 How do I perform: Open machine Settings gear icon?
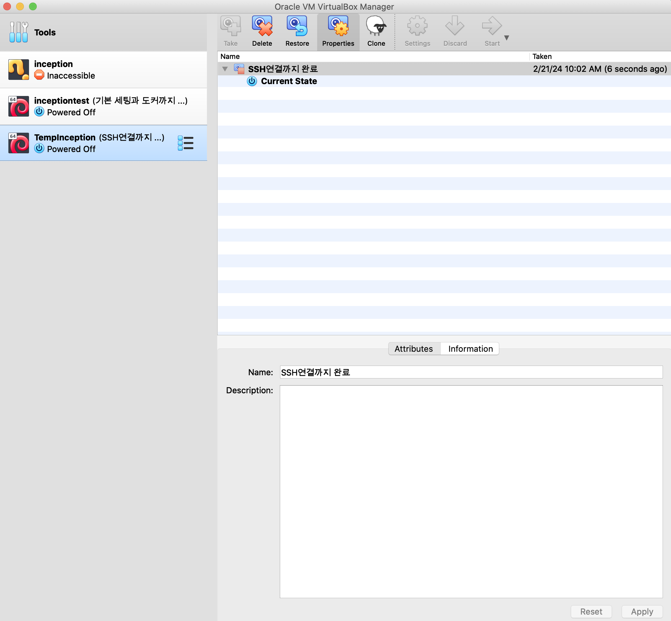pos(417,26)
